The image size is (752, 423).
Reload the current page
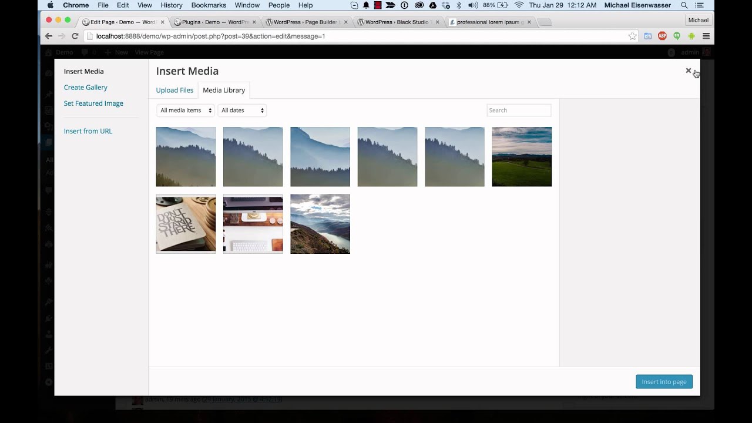tap(75, 36)
